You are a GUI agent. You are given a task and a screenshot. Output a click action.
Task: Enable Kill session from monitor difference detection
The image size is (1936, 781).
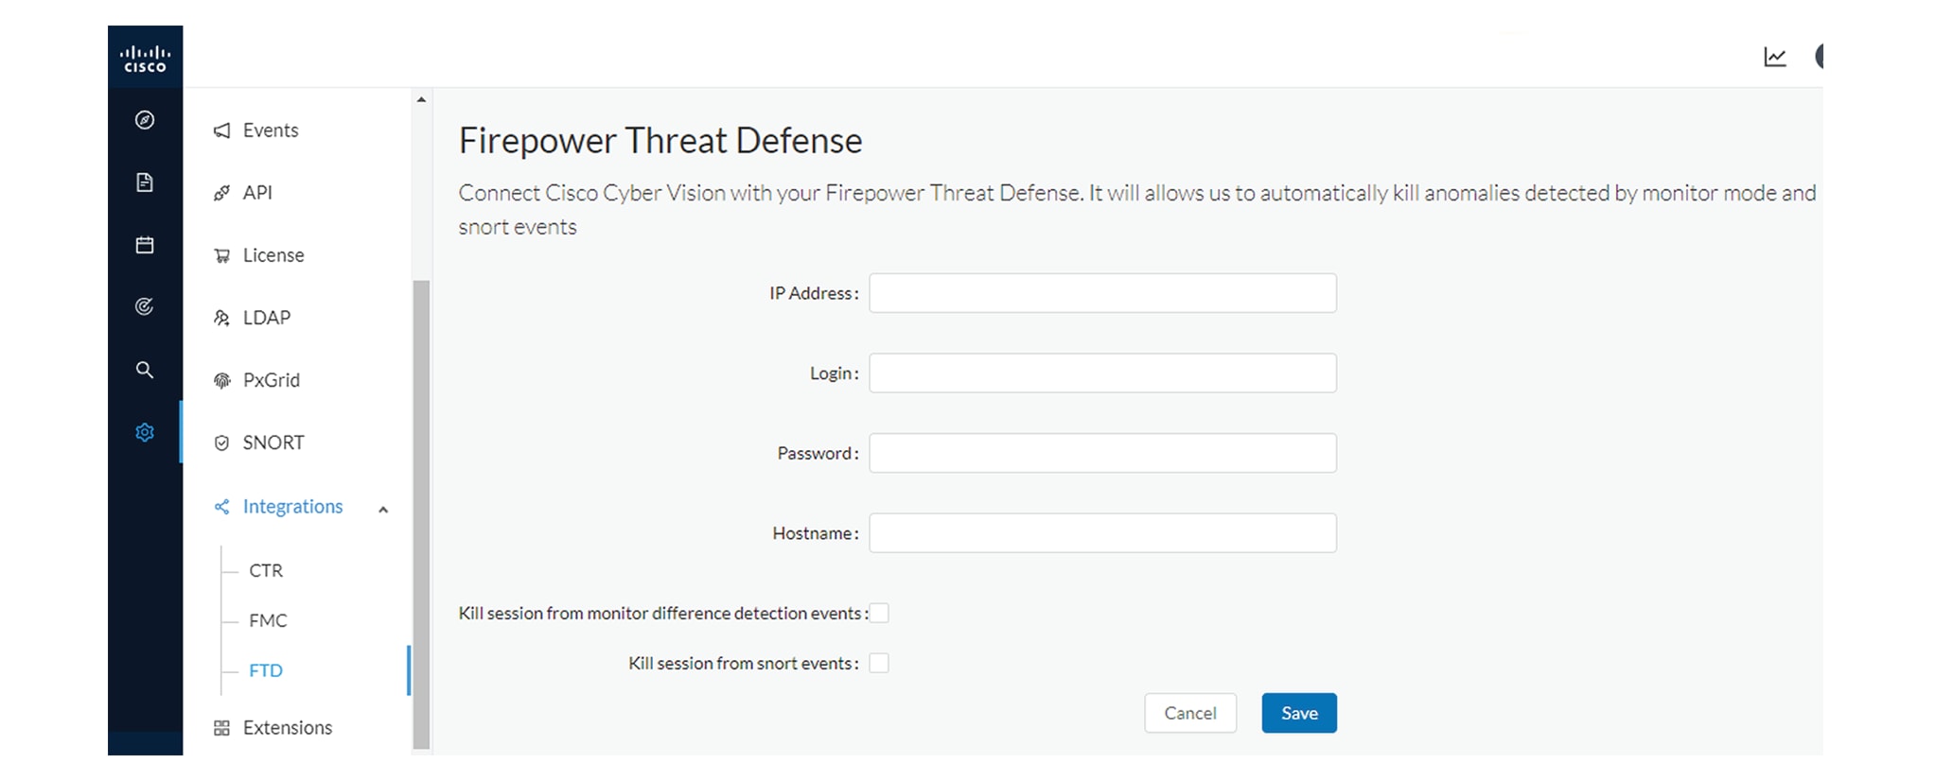coord(879,614)
